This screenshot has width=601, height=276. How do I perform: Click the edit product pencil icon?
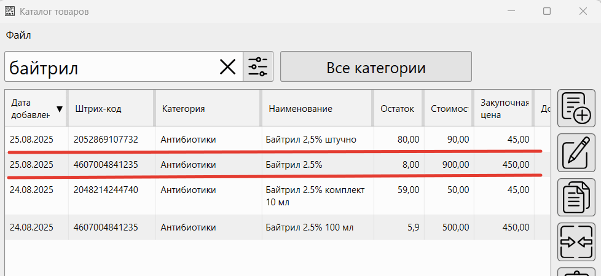[576, 152]
